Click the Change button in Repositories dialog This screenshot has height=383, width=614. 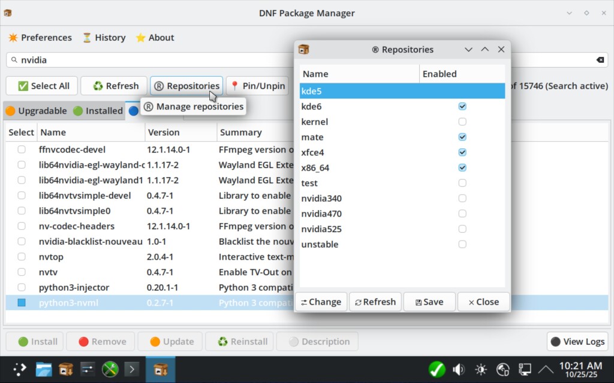pos(321,302)
